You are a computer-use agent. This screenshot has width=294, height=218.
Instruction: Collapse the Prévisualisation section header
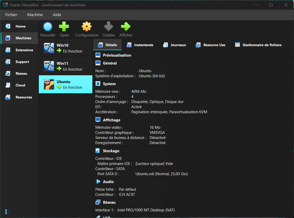click(x=117, y=55)
